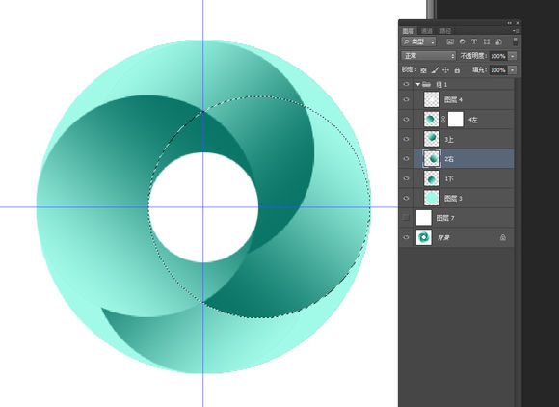Click the fill 100% value field
559x407 pixels.
tap(498, 70)
